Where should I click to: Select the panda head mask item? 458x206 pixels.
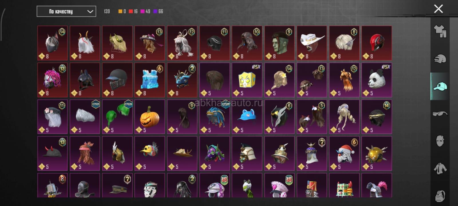coord(377,80)
